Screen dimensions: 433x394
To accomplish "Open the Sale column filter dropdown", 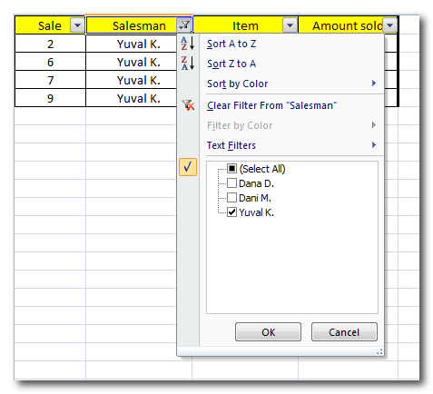I will pyautogui.click(x=77, y=25).
